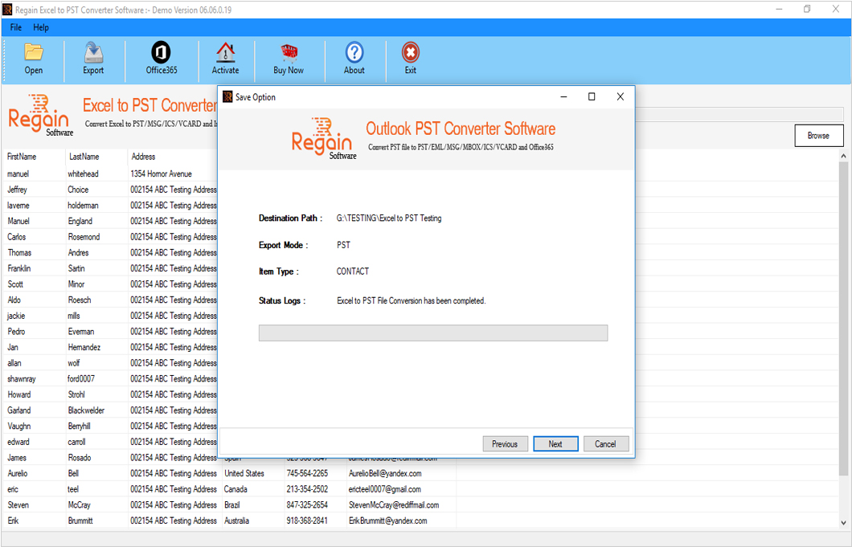Image resolution: width=852 pixels, height=547 pixels.
Task: Click the Activate license icon
Action: pyautogui.click(x=225, y=58)
